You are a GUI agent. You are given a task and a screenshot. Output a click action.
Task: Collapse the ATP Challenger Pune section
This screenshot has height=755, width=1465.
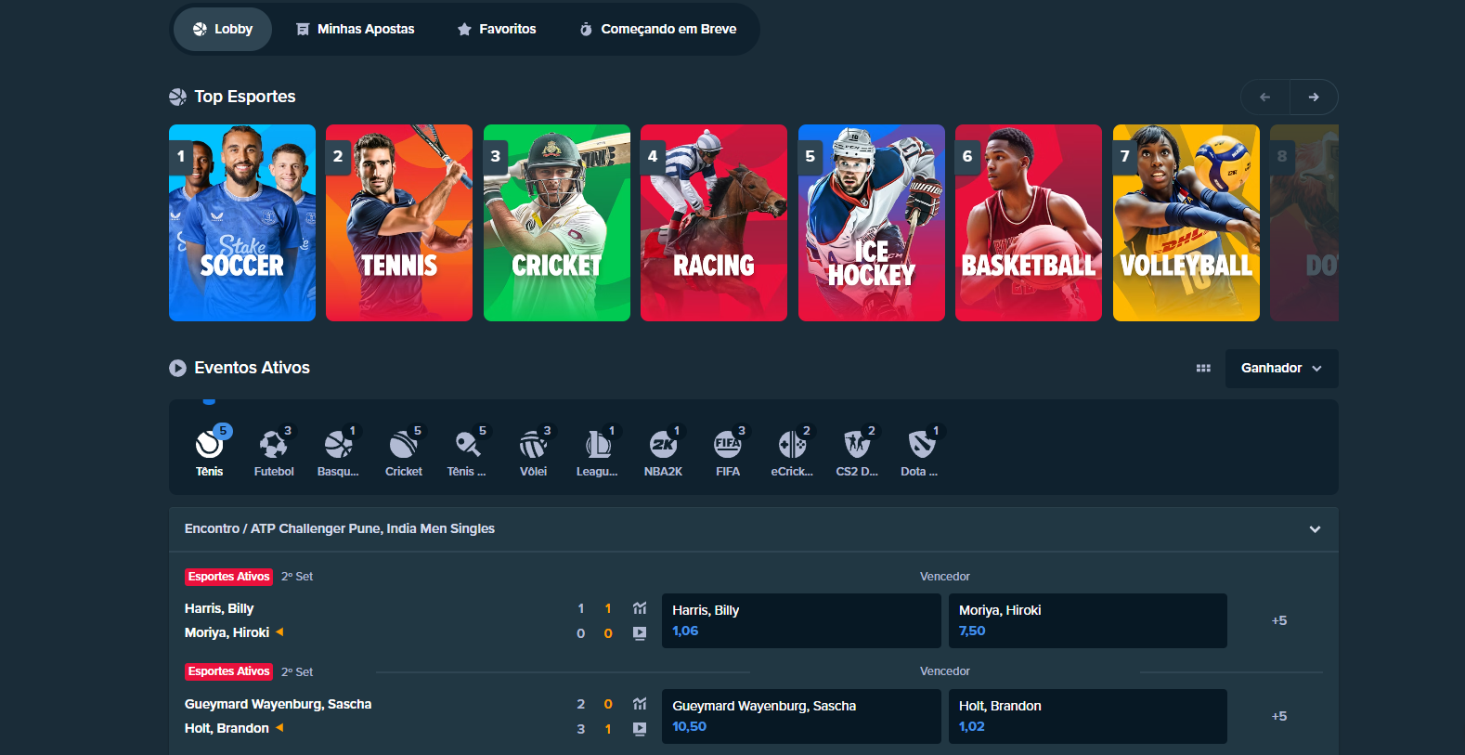1315,529
